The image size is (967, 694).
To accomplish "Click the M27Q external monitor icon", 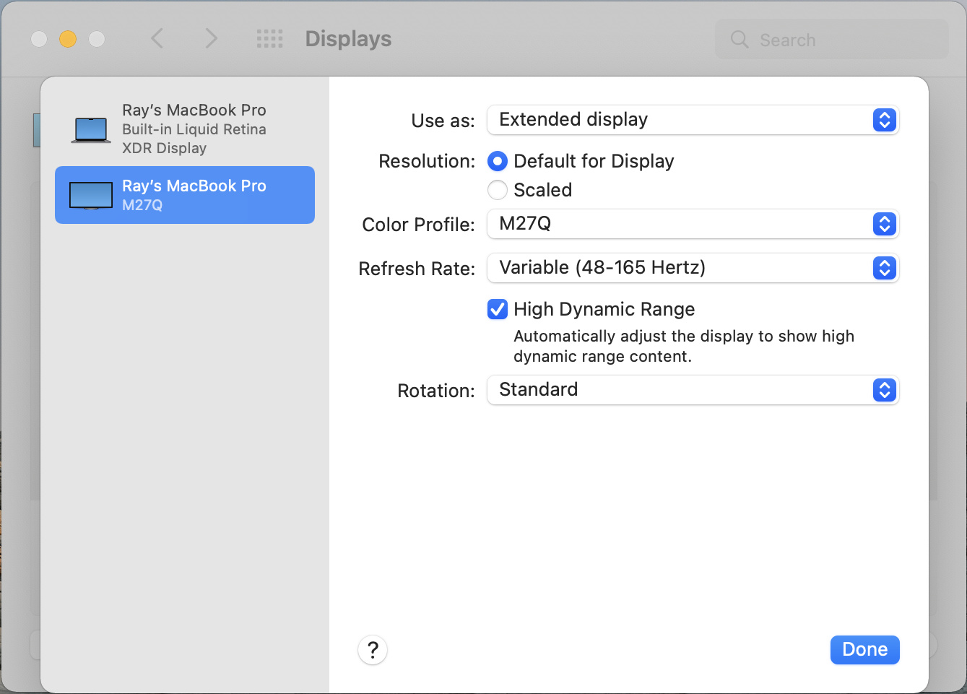I will (91, 195).
